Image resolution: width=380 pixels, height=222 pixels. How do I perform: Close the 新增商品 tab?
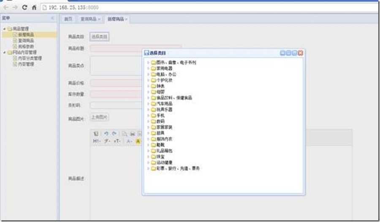[x=126, y=19]
